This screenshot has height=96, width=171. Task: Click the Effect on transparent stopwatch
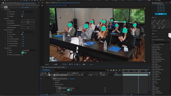tap(8, 55)
